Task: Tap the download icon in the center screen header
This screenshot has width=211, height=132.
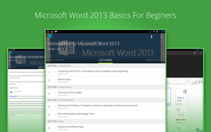Action: (151, 37)
